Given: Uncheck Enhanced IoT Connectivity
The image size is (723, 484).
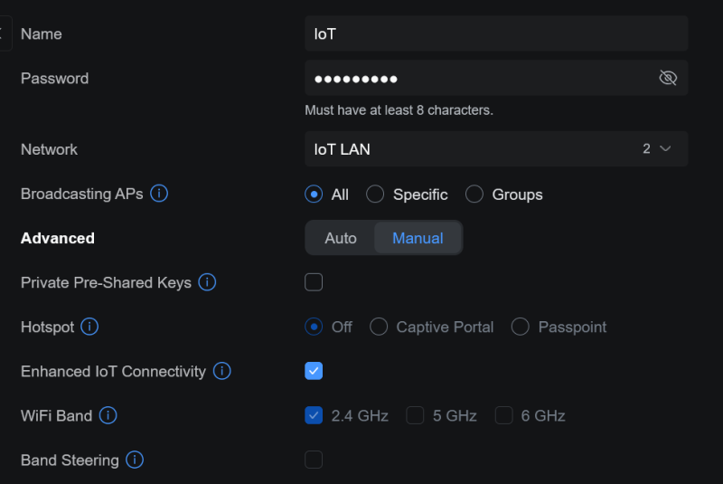Looking at the screenshot, I should 314,371.
